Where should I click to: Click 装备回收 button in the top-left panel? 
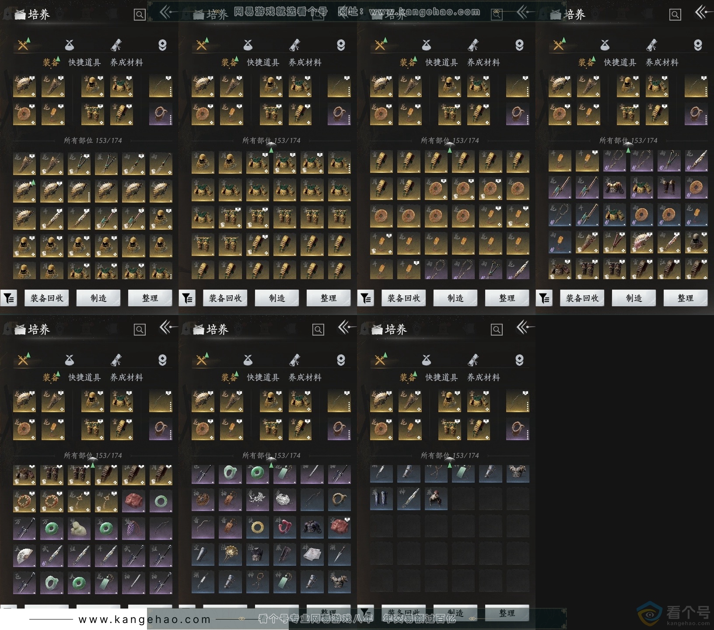(x=47, y=298)
